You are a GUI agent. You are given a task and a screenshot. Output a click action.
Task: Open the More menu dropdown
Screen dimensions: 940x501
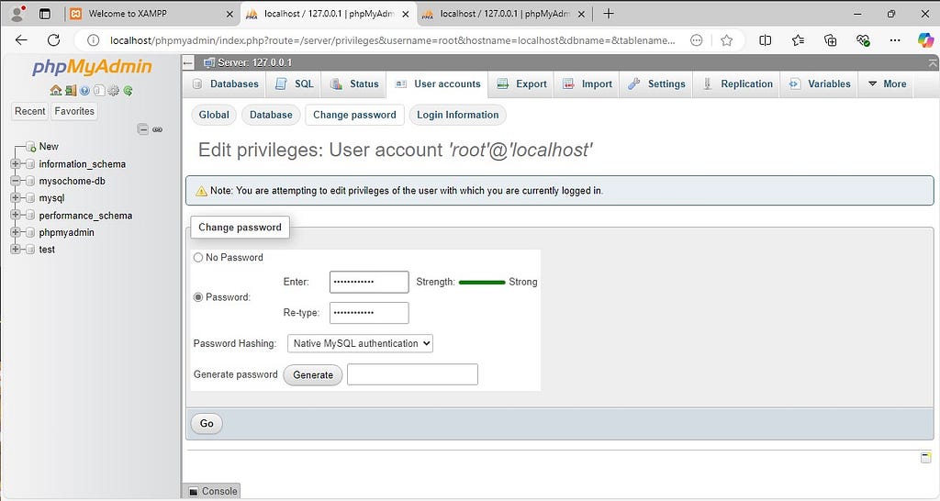point(887,83)
